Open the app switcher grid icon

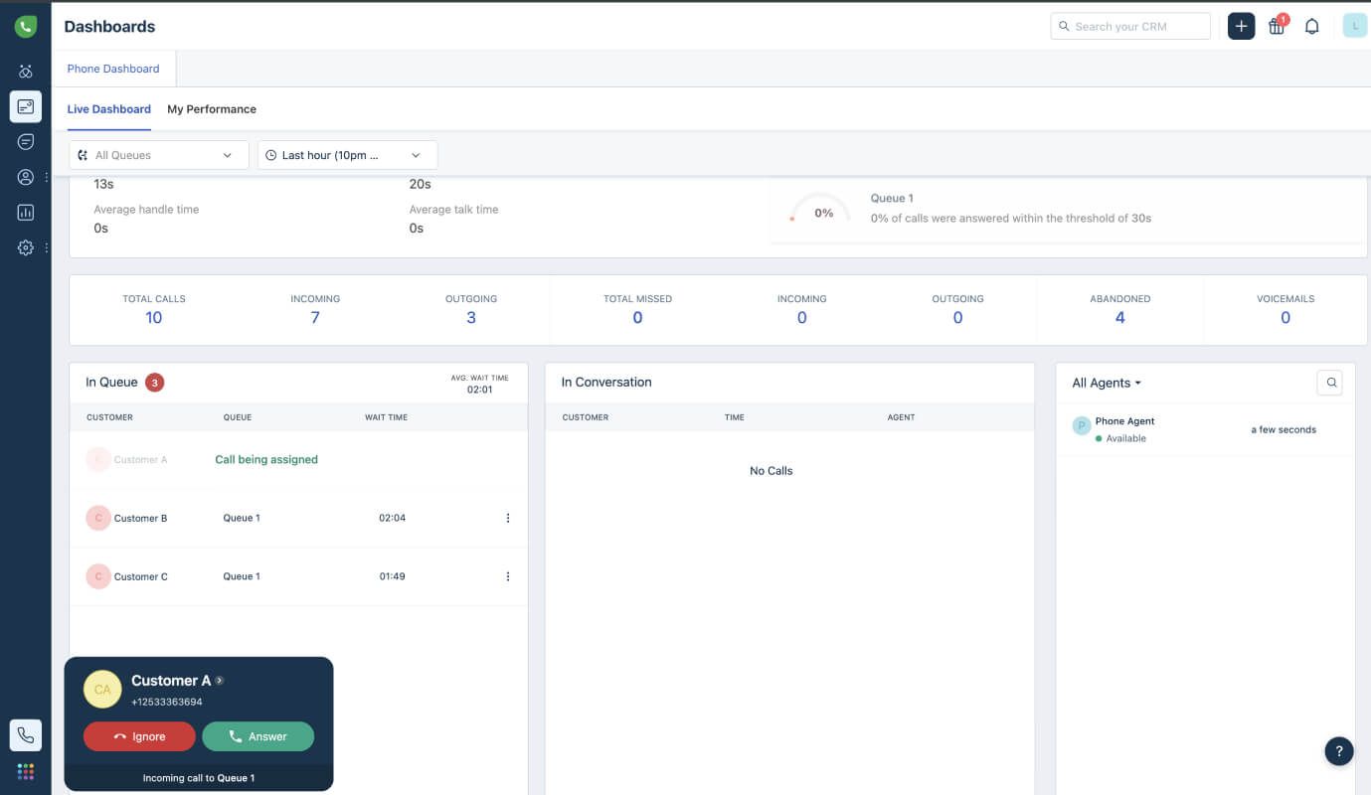point(26,772)
